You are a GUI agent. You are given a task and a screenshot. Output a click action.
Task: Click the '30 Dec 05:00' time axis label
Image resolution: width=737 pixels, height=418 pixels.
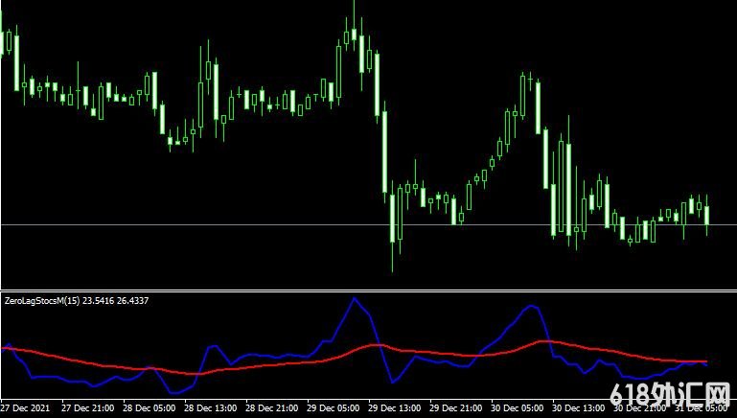tap(517, 408)
